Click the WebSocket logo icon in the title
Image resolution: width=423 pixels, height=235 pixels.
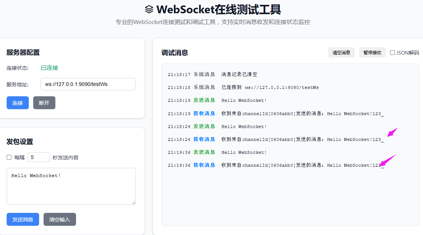coord(149,10)
